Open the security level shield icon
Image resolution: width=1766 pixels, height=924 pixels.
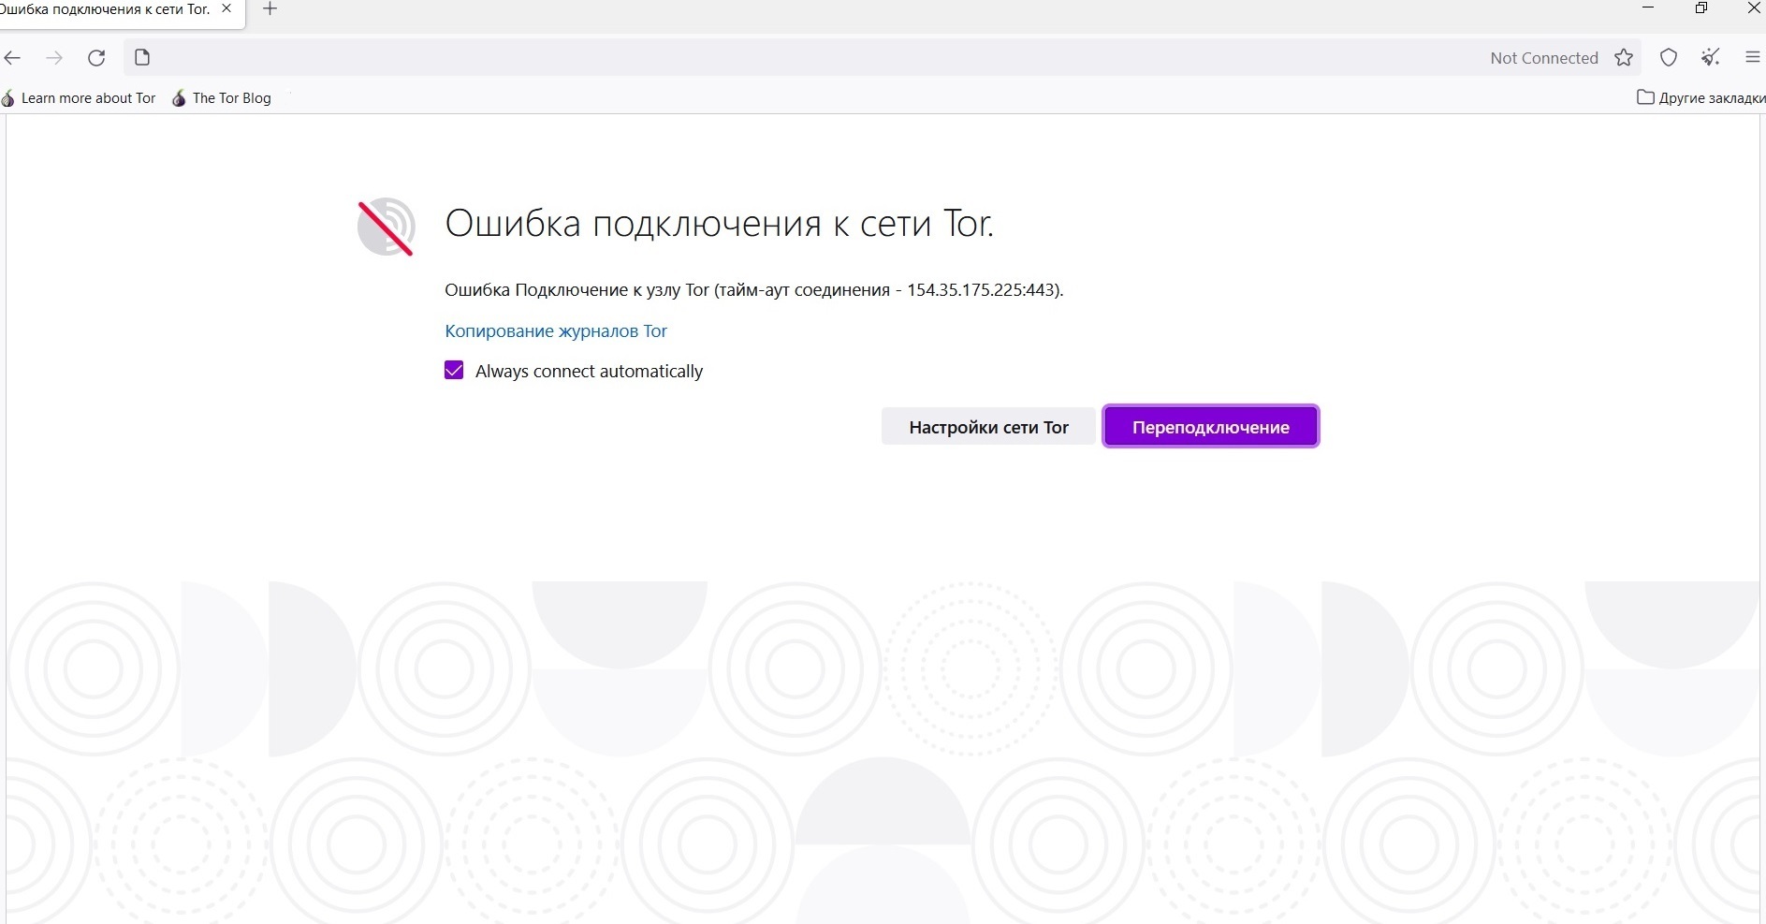coord(1669,57)
